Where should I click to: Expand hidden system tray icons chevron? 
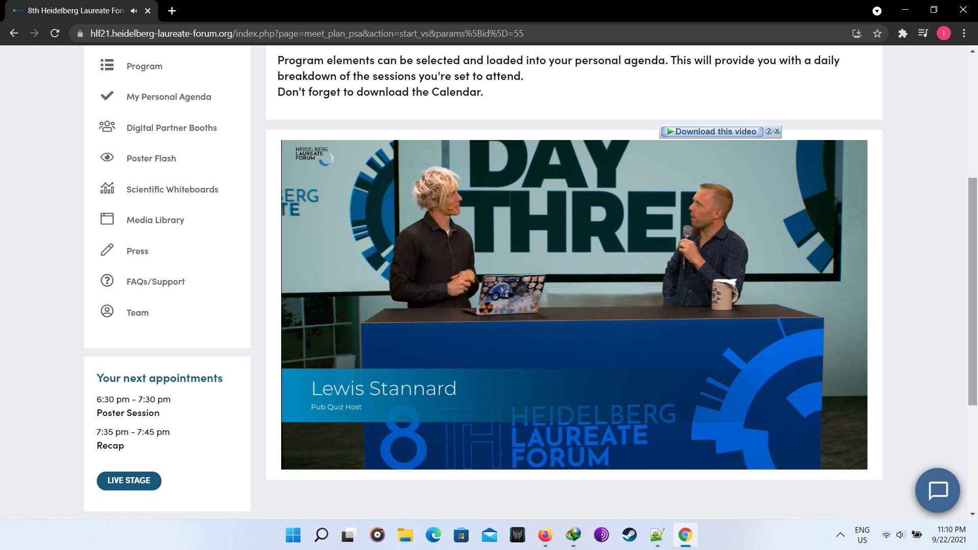coord(840,535)
